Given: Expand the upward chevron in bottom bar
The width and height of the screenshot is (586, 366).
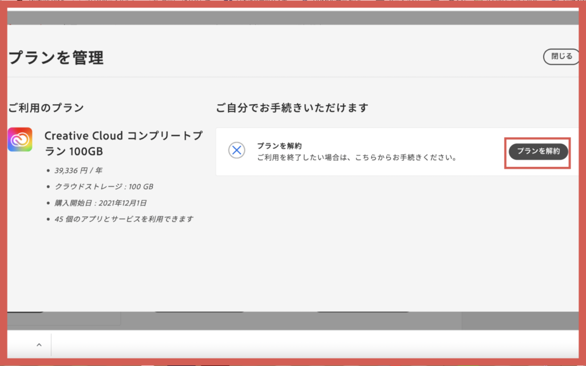Looking at the screenshot, I should point(39,345).
